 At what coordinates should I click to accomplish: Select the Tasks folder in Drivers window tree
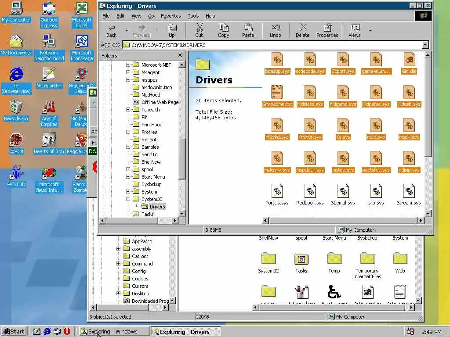tap(147, 214)
